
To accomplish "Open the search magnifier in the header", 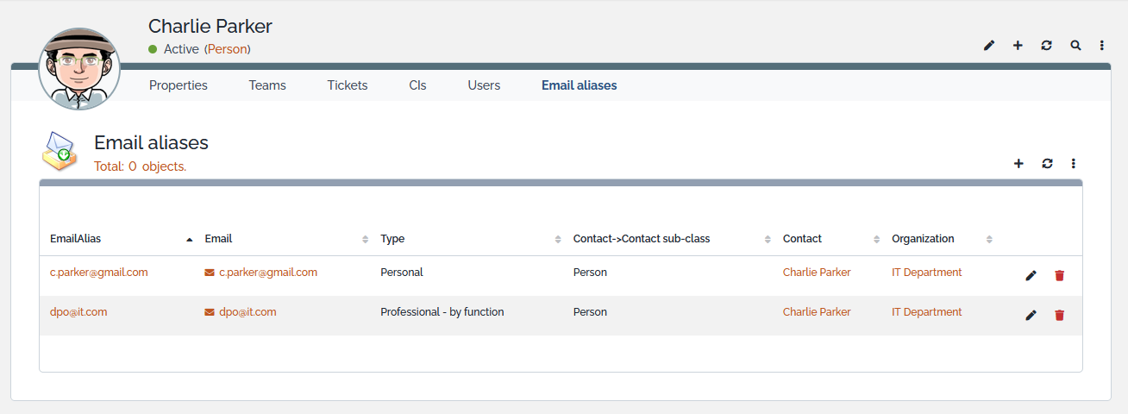I will (x=1075, y=46).
